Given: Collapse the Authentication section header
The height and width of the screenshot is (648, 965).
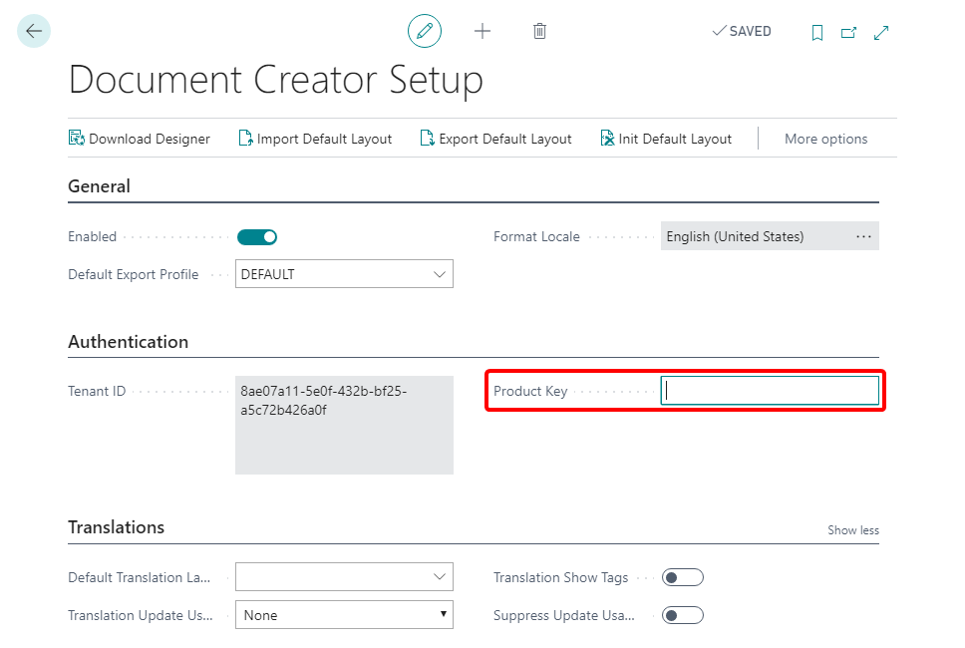Looking at the screenshot, I should [128, 342].
